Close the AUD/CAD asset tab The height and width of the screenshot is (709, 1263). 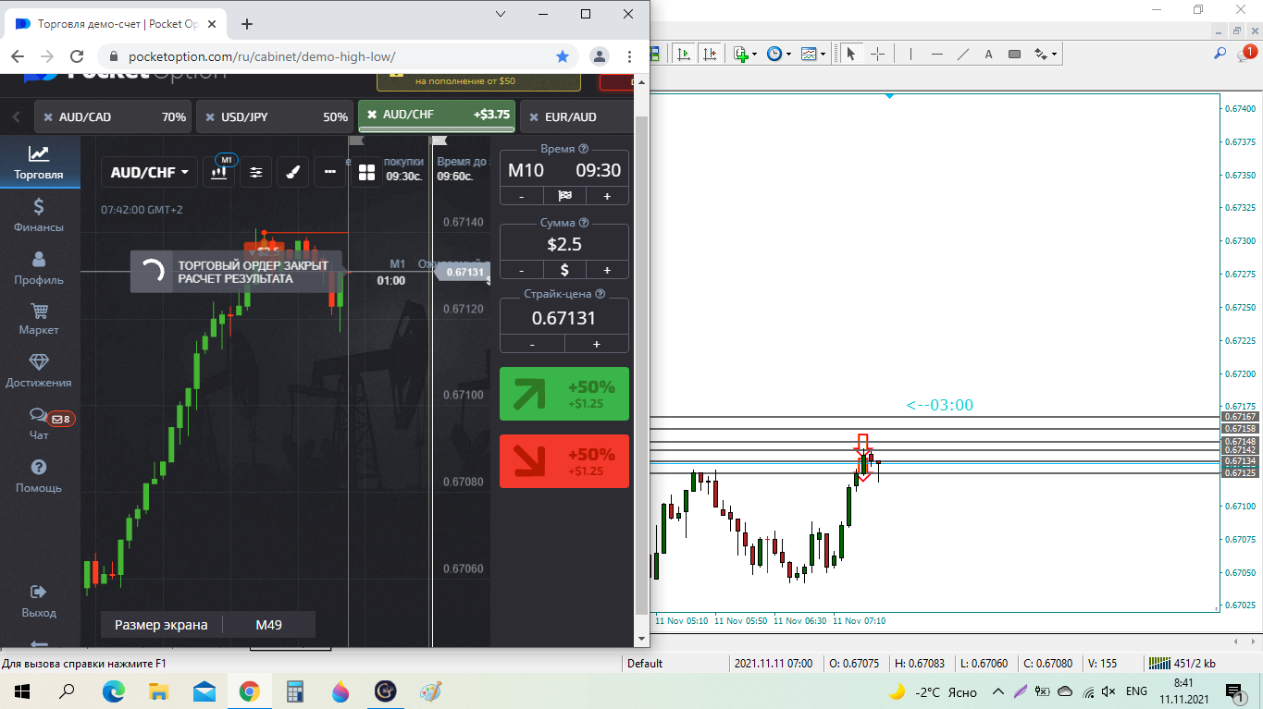coord(49,117)
